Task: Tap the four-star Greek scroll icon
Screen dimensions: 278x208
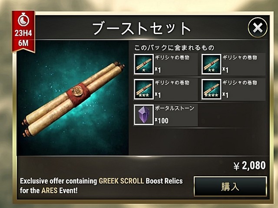Action: click(212, 89)
